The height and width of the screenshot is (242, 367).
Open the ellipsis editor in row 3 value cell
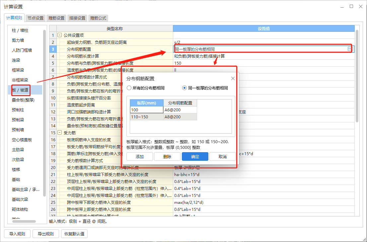350,49
